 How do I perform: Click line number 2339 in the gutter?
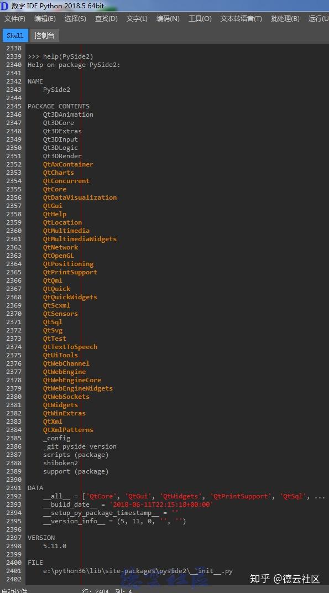(14, 56)
